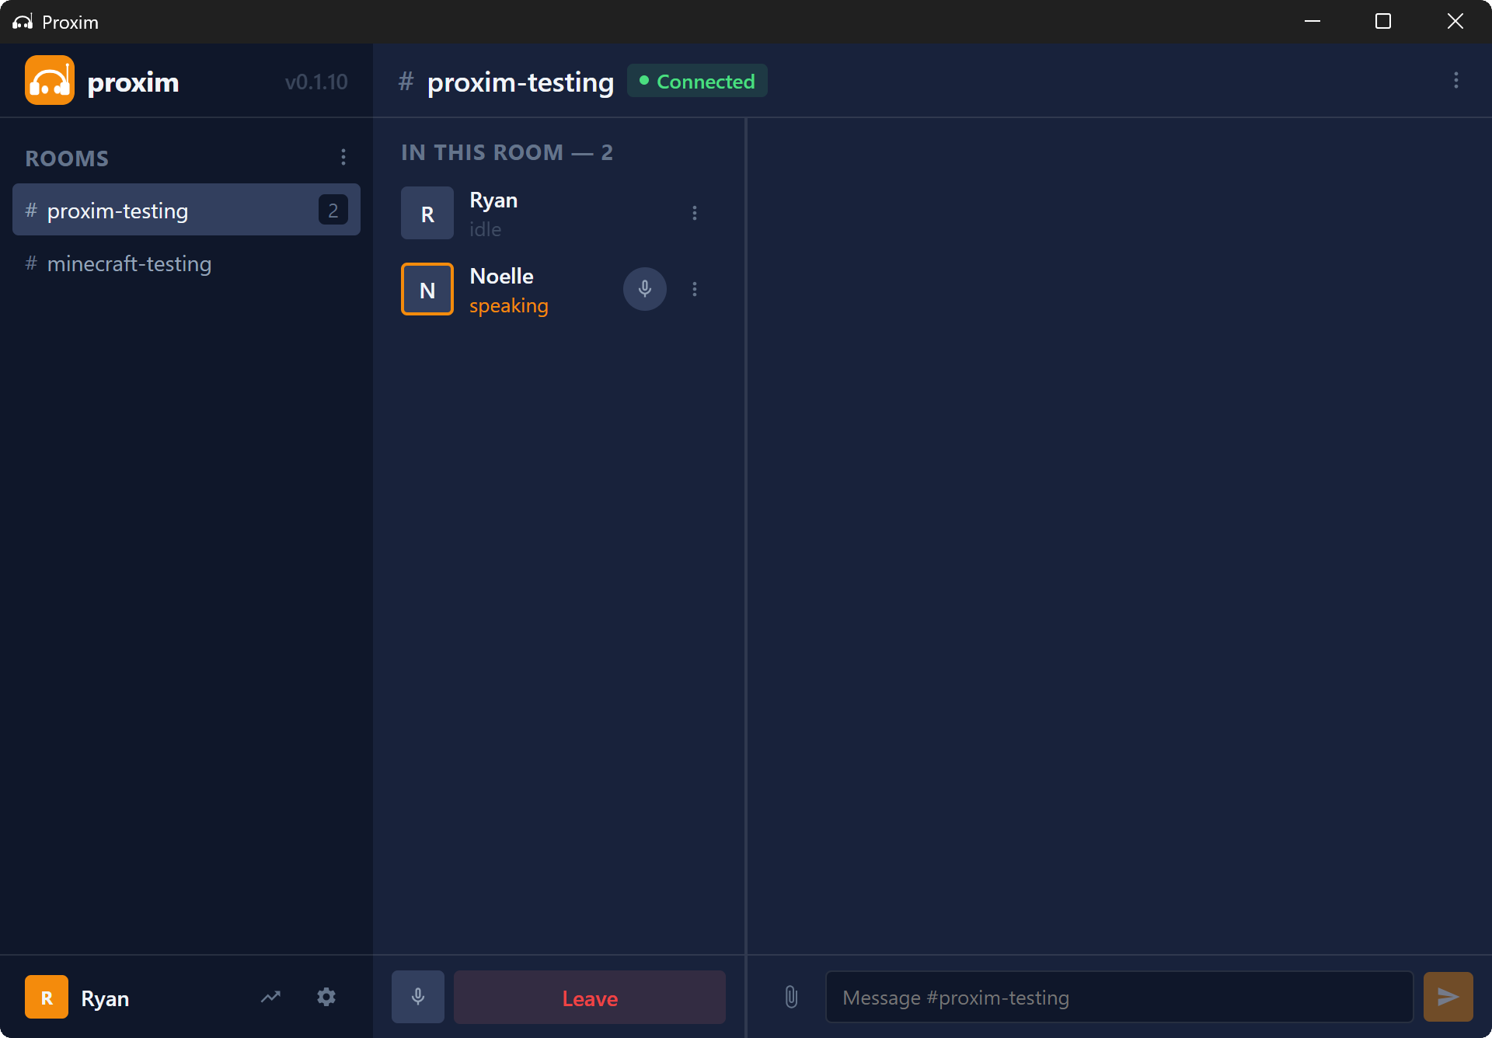Open the ROOMS options menu
The image size is (1492, 1038).
click(343, 156)
